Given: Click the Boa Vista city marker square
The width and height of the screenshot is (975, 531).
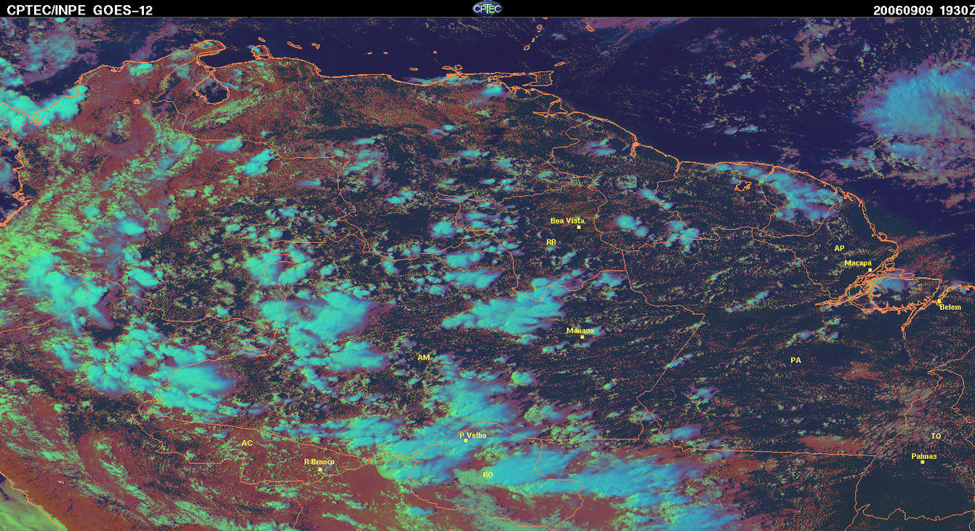Looking at the screenshot, I should tap(579, 227).
